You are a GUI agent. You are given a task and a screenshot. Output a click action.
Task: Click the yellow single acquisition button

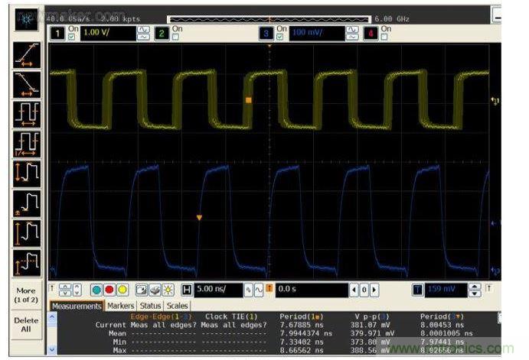pyautogui.click(x=122, y=290)
